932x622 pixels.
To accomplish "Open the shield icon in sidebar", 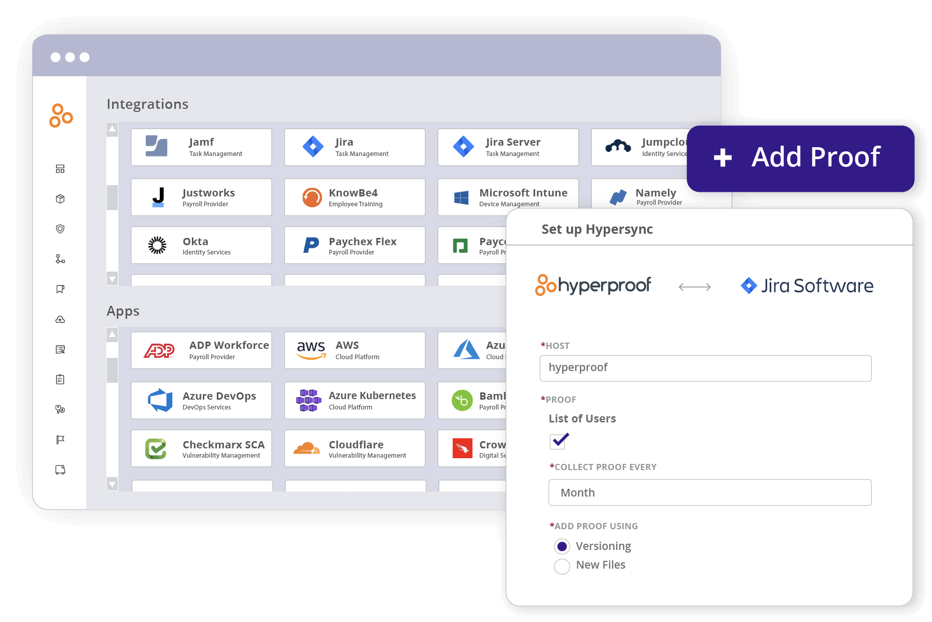I will pyautogui.click(x=60, y=229).
